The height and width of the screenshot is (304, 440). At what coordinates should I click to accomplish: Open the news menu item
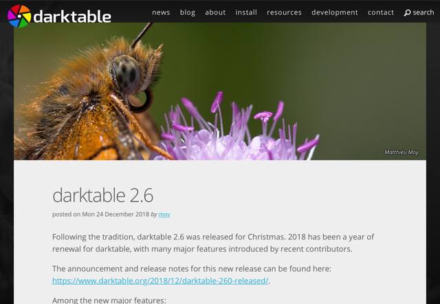click(161, 12)
